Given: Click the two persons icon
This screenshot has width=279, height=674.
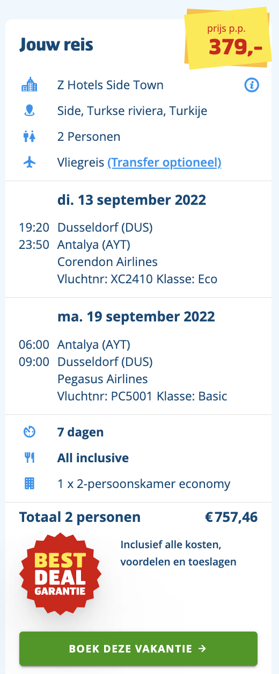Looking at the screenshot, I should point(30,137).
